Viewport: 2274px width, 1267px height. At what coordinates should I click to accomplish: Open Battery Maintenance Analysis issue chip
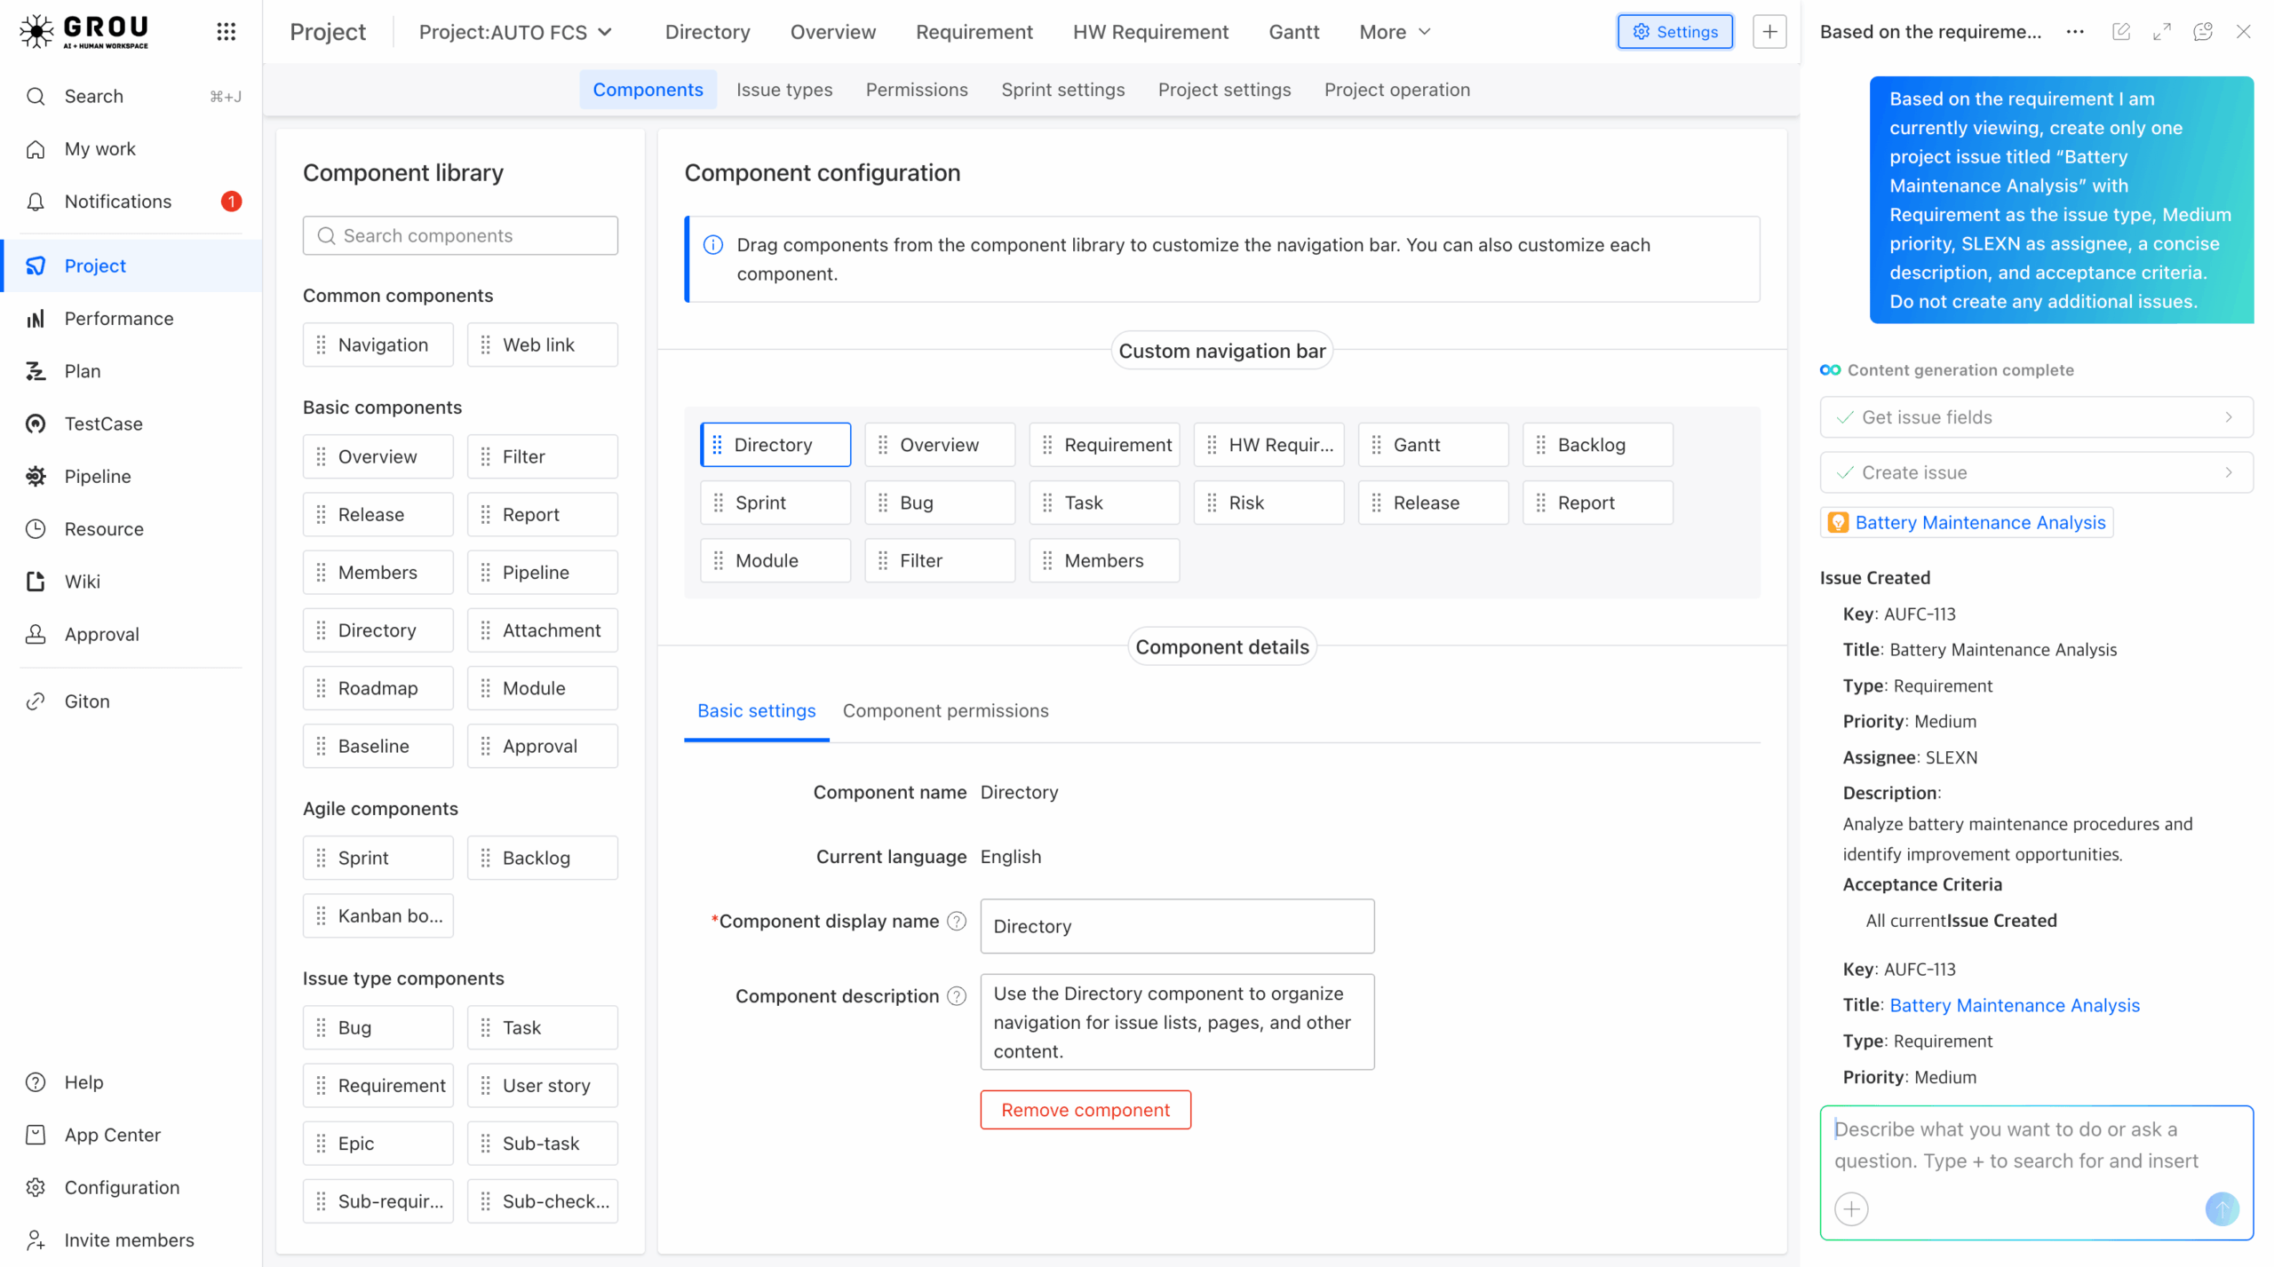click(1967, 522)
